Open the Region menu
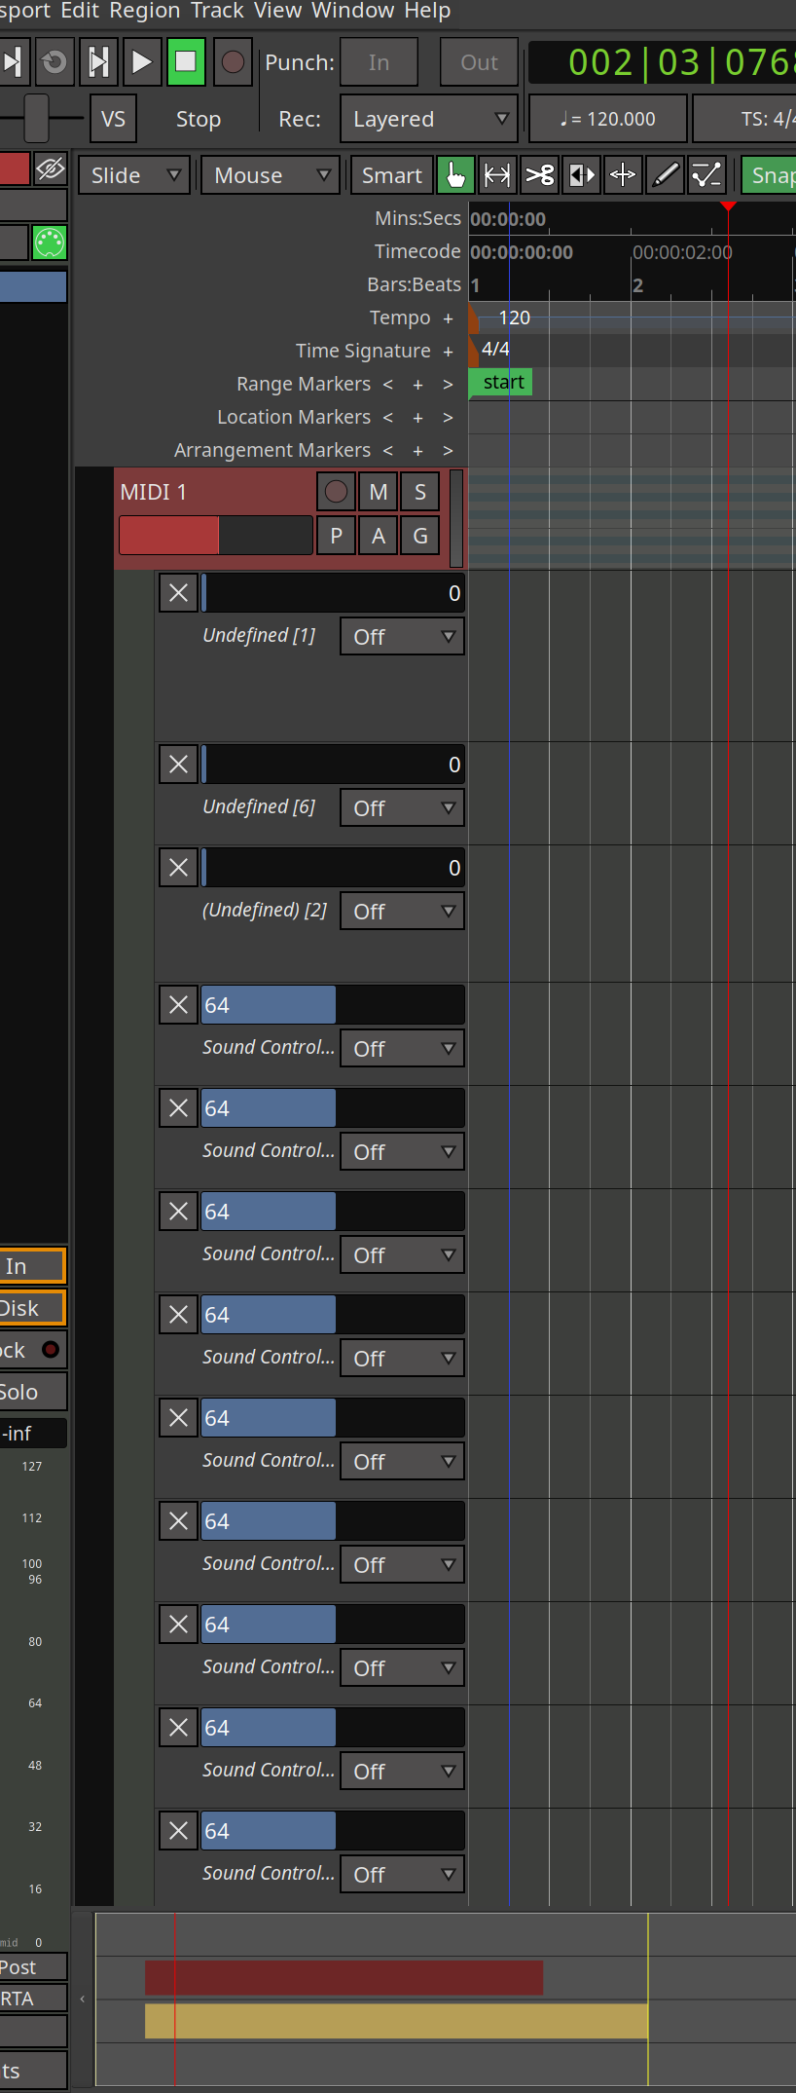 click(144, 11)
